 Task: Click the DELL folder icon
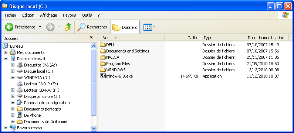point(103,45)
